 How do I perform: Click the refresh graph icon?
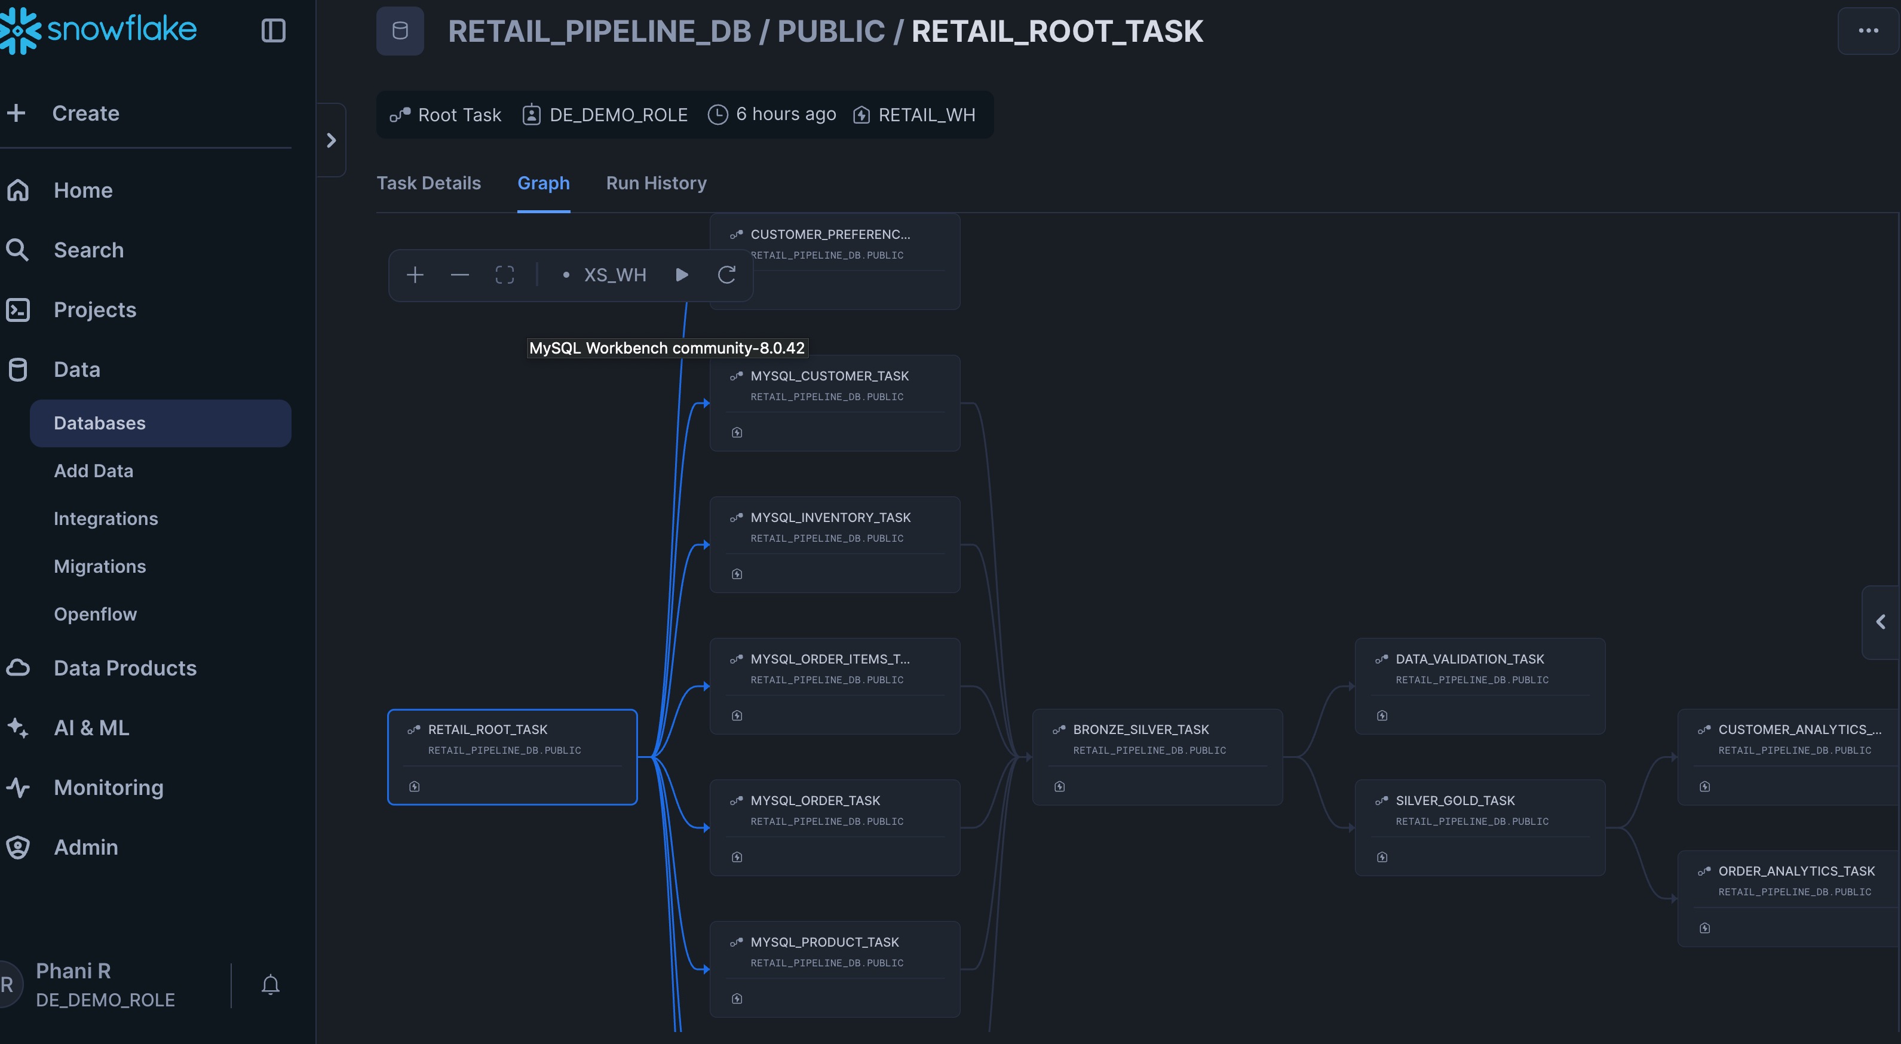pyautogui.click(x=727, y=275)
